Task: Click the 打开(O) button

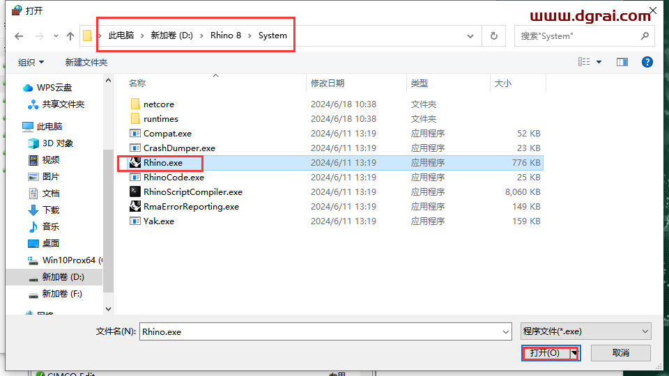Action: pos(545,353)
